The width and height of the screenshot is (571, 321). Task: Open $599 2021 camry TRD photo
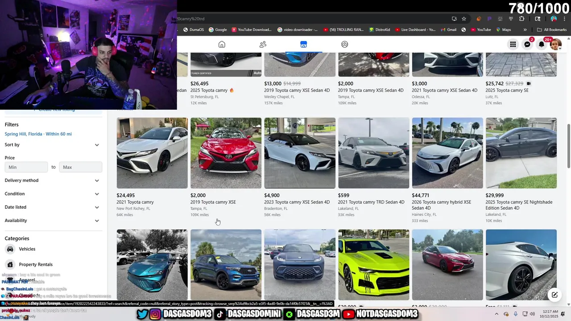(x=373, y=153)
